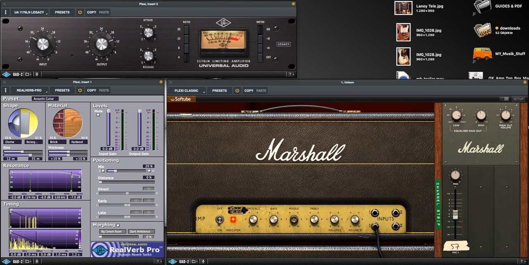Click the Marshall BASS knob
The width and height of the screenshot is (529, 265).
tap(274, 219)
